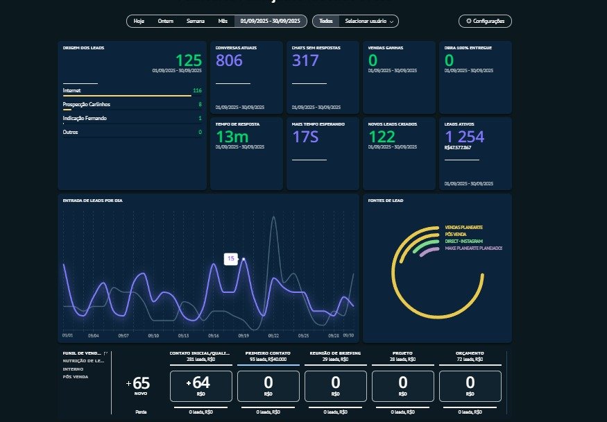
Task: Click the Internet lead origin bar
Action: click(127, 96)
